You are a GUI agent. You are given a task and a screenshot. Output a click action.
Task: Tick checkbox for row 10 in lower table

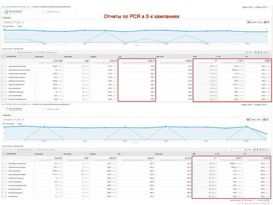point(3,196)
